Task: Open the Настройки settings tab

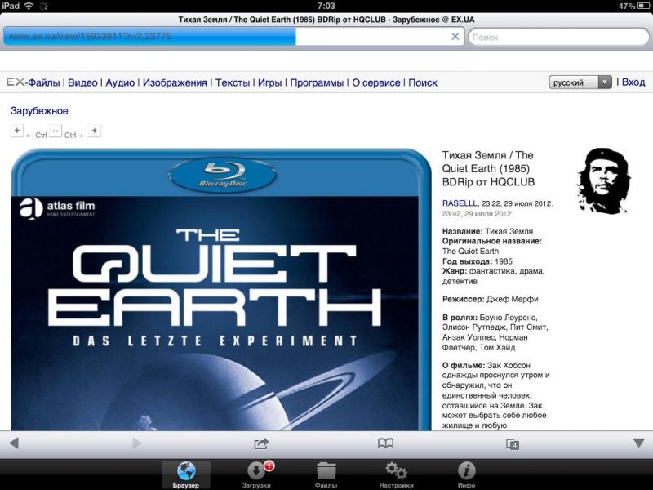Action: 396,474
